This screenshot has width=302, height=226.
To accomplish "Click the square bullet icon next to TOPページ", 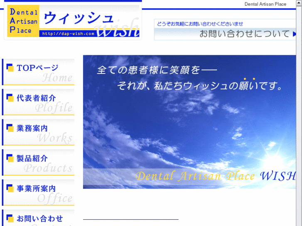I will pyautogui.click(x=10, y=68).
